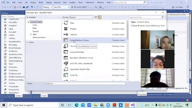Switch to the Server Explorer tab
The height and width of the screenshot is (108, 192).
point(8,96)
